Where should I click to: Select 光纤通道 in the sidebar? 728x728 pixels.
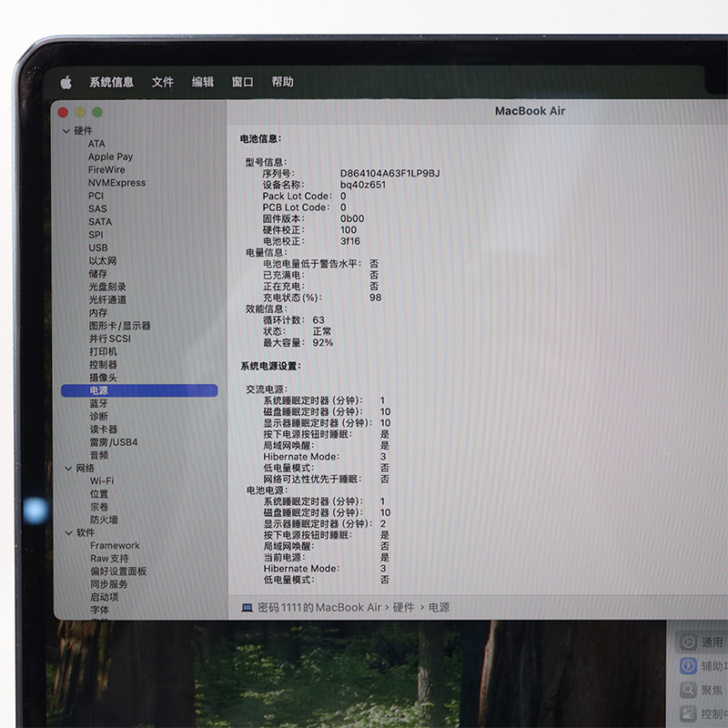[x=107, y=300]
